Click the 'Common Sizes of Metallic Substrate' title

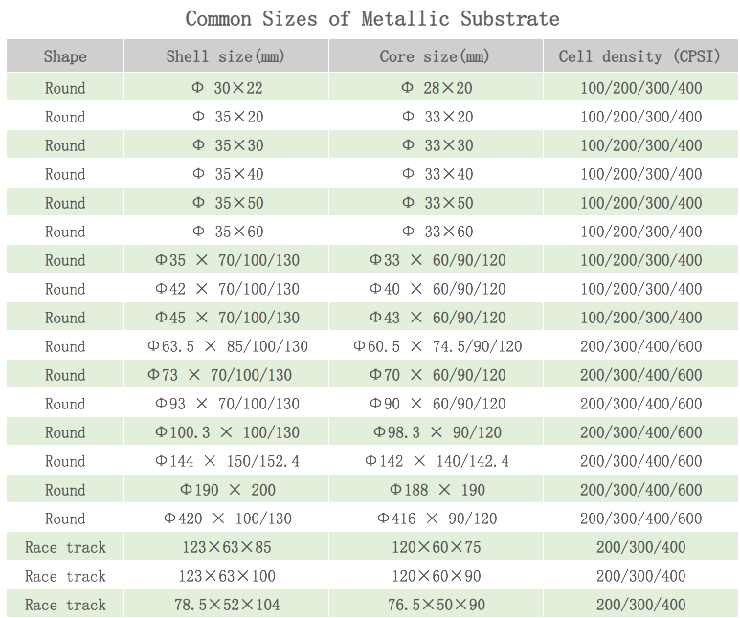coord(372,18)
